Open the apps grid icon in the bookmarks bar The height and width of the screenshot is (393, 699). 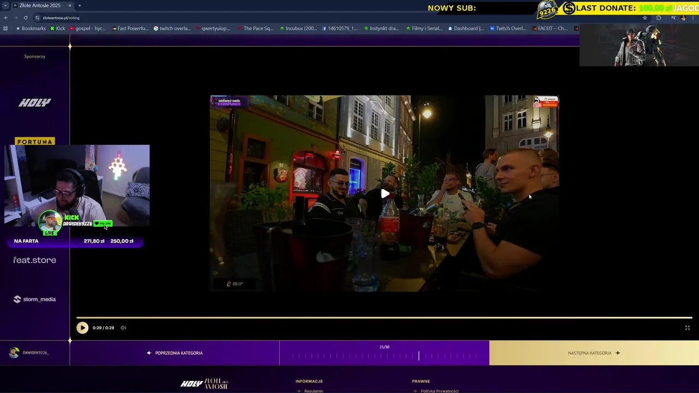pyautogui.click(x=5, y=28)
